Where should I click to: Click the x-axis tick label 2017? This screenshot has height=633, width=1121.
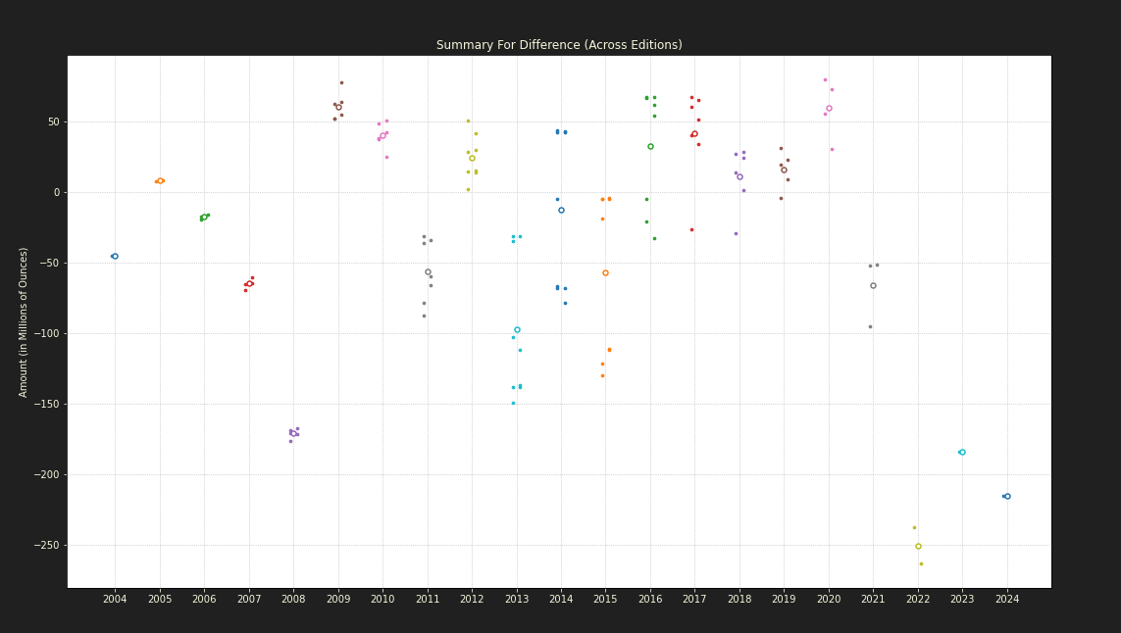[x=695, y=599]
